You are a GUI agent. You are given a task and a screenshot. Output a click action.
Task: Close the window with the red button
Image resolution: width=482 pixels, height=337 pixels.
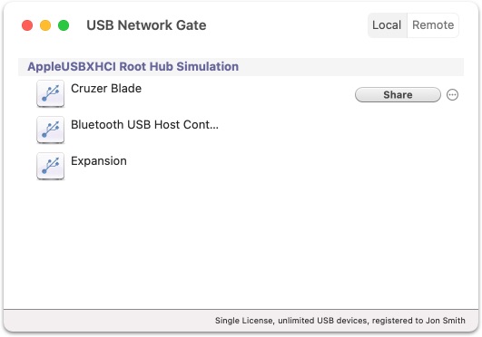coord(27,25)
